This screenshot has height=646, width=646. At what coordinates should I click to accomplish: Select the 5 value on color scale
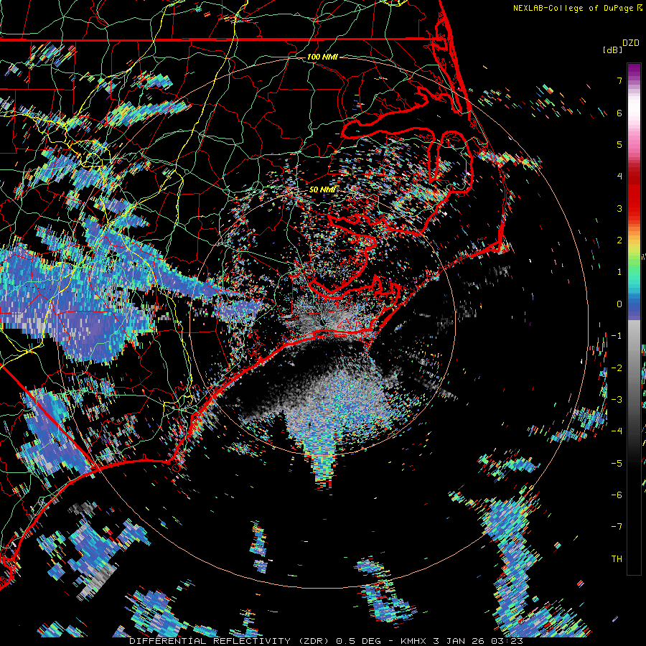tap(619, 144)
